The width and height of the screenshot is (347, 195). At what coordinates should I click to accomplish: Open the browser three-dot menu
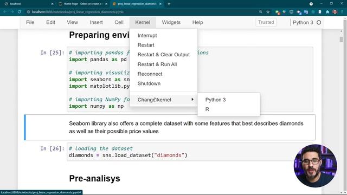(x=342, y=12)
